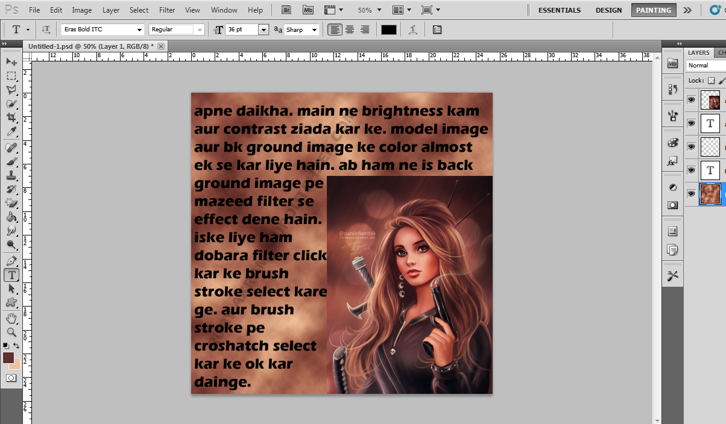
Task: Select the Quick Selection tool
Action: [11, 104]
